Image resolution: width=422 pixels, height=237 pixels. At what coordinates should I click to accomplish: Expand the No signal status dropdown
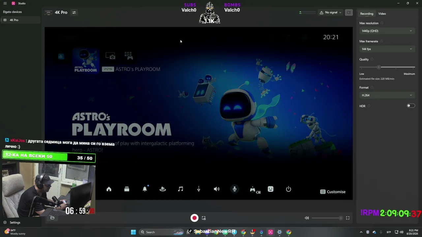click(331, 13)
